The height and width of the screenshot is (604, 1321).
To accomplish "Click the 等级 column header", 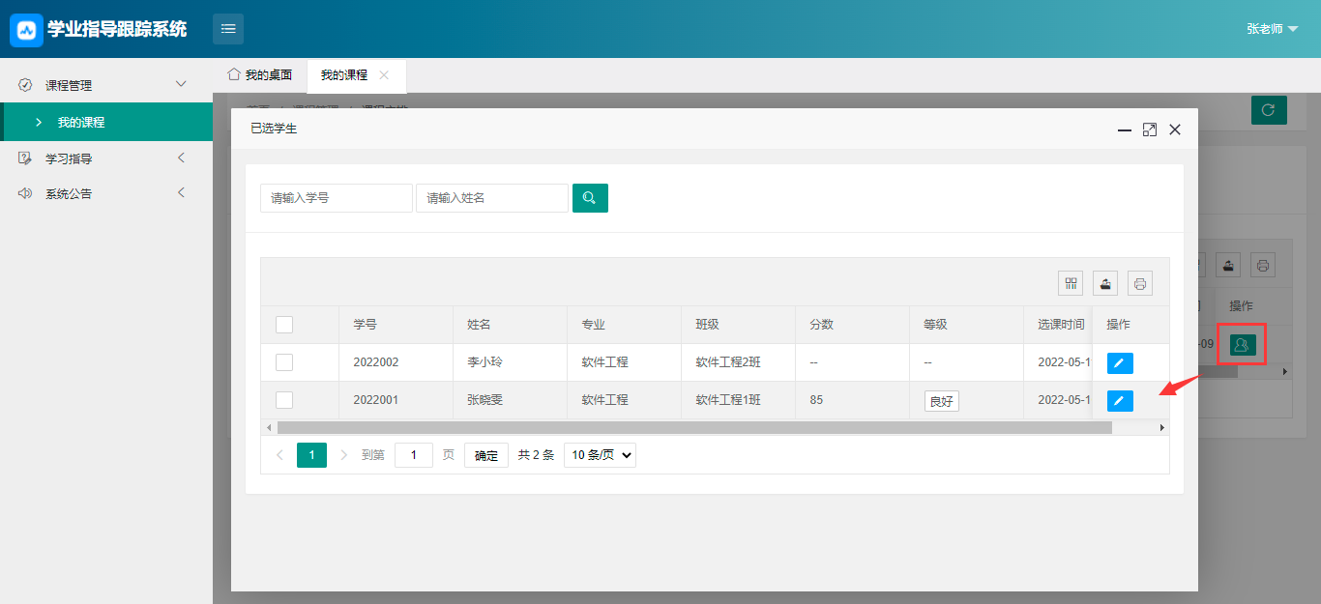I will tap(966, 325).
